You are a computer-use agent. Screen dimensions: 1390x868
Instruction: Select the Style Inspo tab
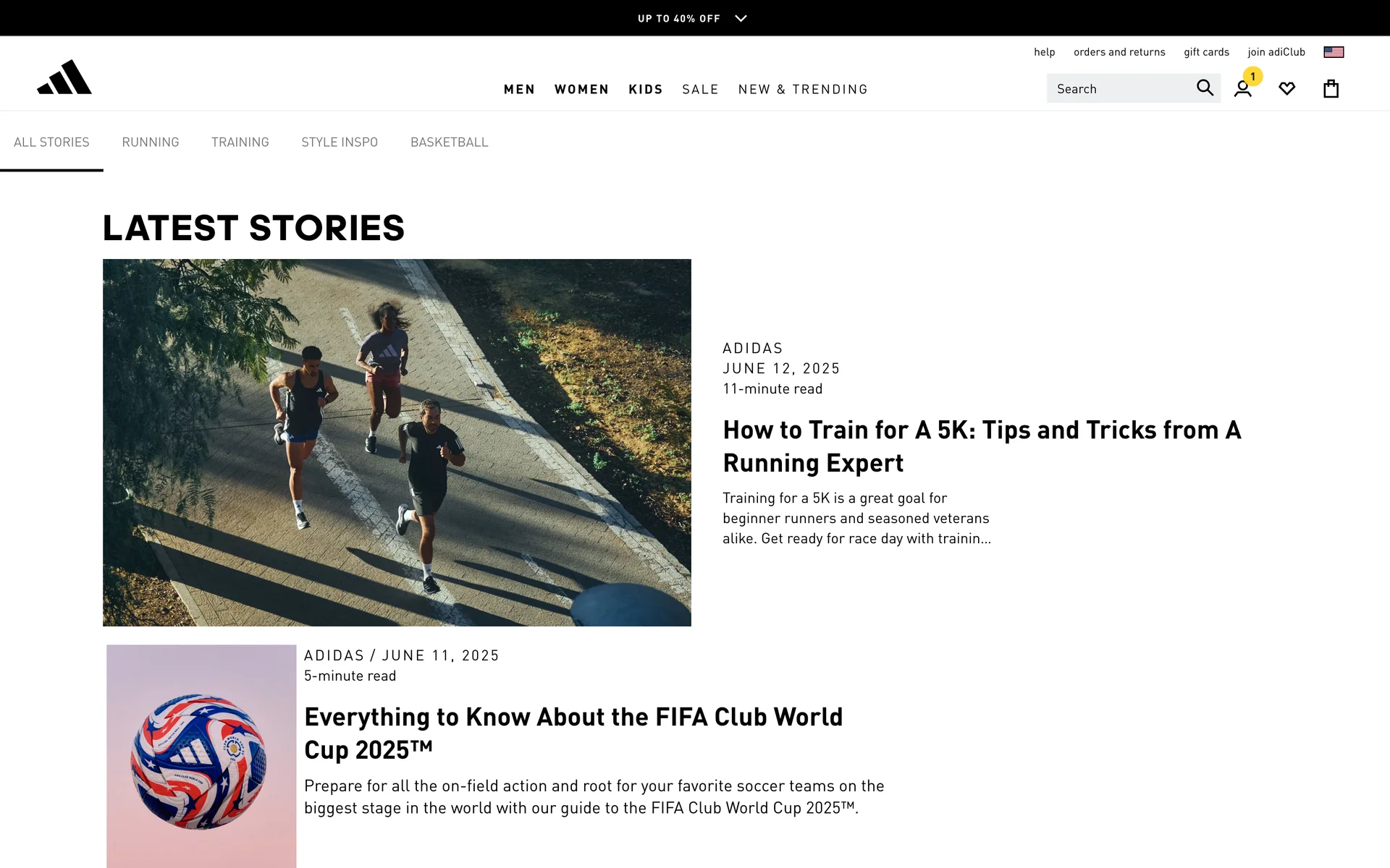(340, 142)
